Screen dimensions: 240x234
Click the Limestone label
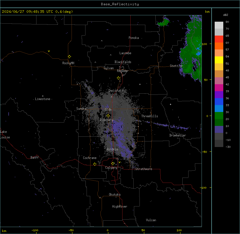(43, 99)
